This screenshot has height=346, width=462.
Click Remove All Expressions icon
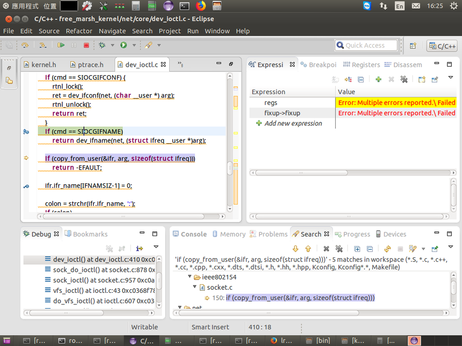point(404,79)
